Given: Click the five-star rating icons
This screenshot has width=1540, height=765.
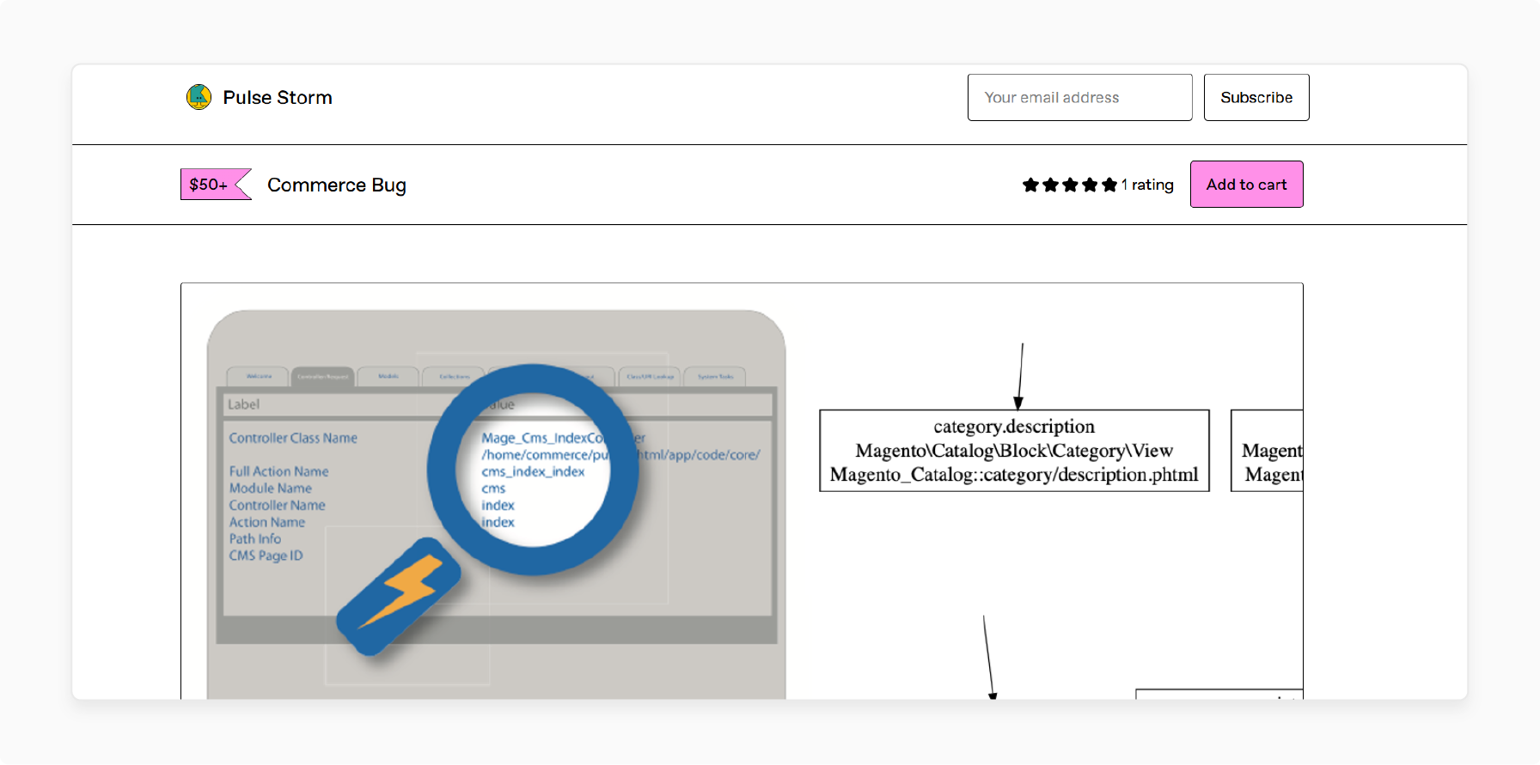Looking at the screenshot, I should 1069,185.
